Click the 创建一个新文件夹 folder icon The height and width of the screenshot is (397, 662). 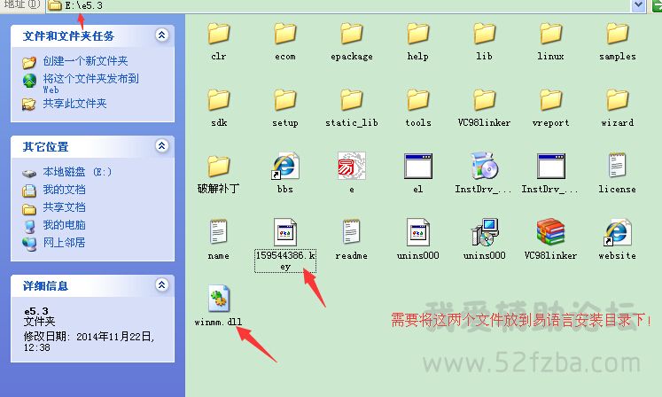29,62
